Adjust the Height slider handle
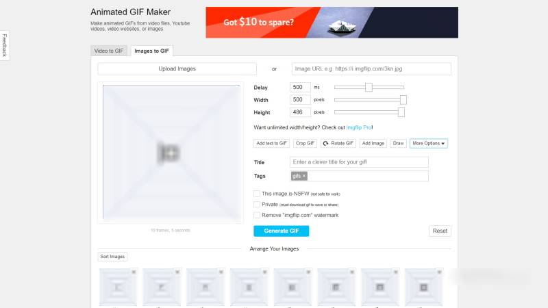This screenshot has width=548, height=308. pos(401,112)
